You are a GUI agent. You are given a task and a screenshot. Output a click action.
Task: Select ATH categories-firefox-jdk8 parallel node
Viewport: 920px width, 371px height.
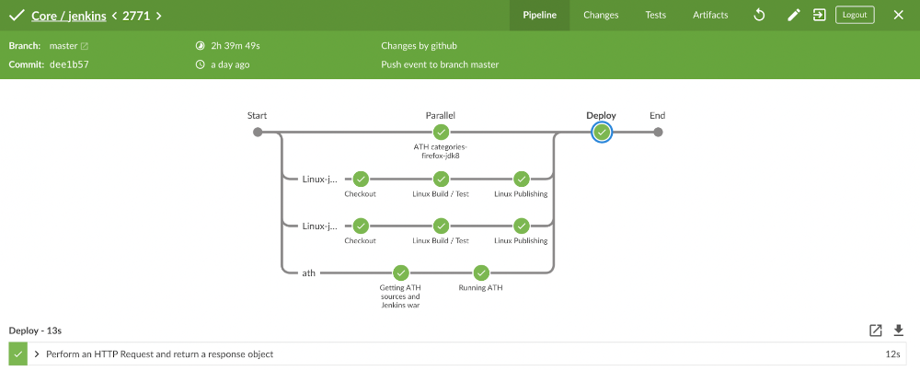coord(441,132)
